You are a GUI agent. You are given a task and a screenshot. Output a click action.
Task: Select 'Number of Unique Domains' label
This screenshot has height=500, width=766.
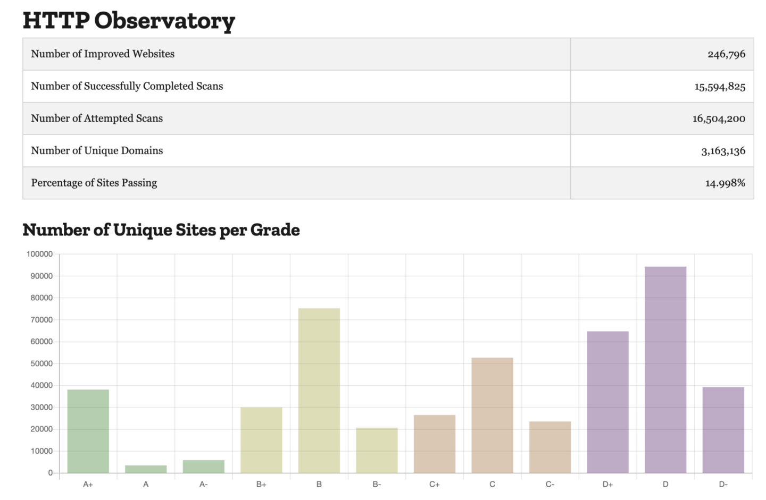pos(97,150)
